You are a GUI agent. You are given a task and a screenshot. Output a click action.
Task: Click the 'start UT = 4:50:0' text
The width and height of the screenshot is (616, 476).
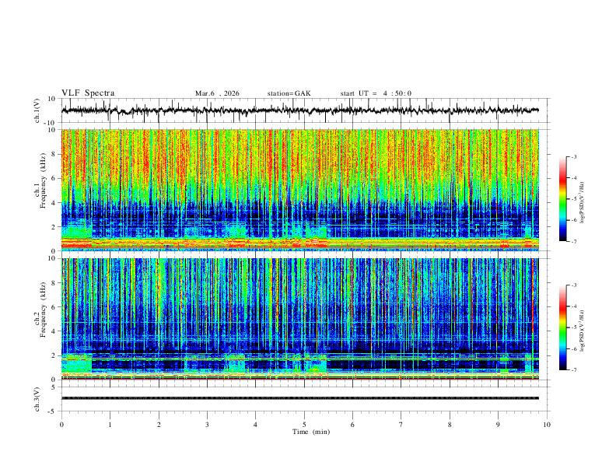pyautogui.click(x=376, y=93)
